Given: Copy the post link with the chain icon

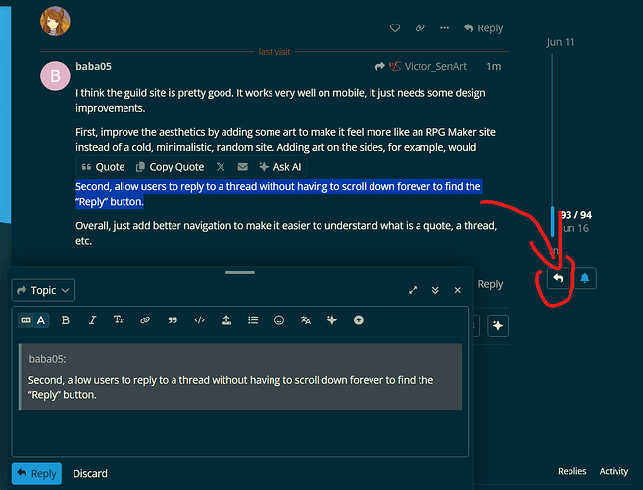Looking at the screenshot, I should pos(420,27).
